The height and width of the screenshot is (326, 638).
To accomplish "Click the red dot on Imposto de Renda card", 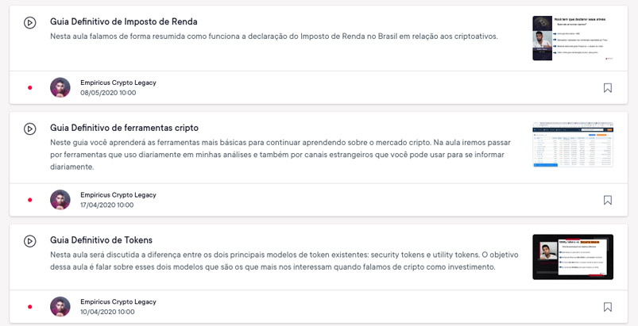I will (30, 87).
